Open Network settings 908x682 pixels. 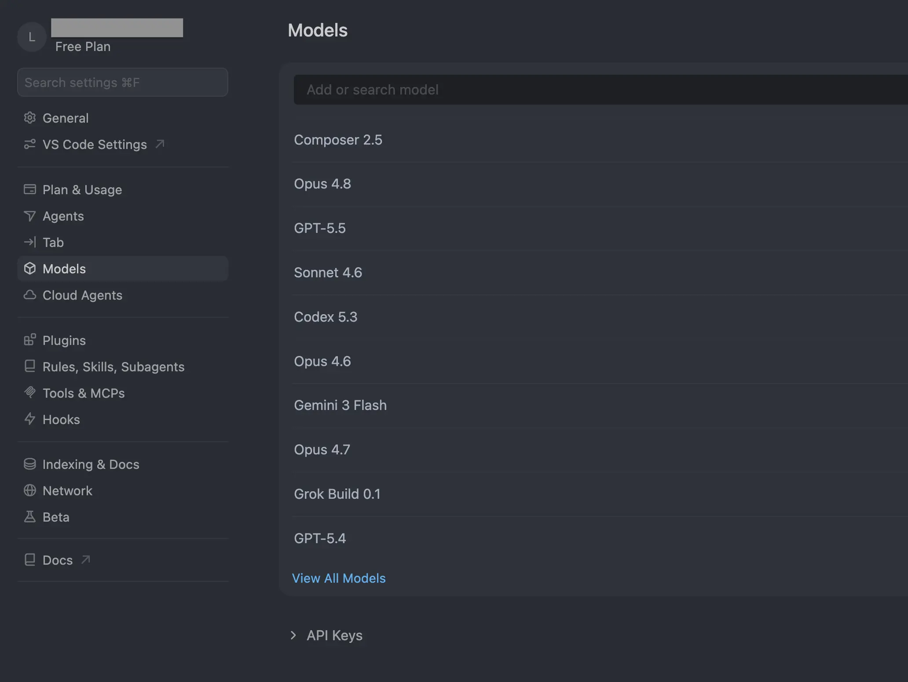click(123, 490)
